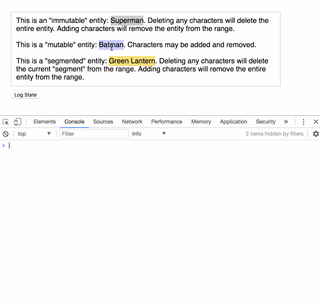Open the Info log level dropdown

149,134
